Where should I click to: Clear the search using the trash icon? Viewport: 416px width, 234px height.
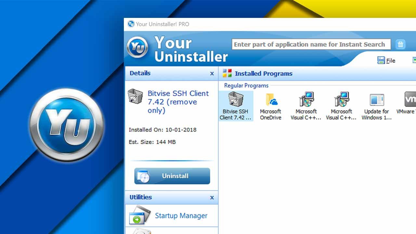pos(400,44)
